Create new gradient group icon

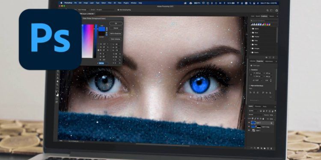(x=266, y=57)
